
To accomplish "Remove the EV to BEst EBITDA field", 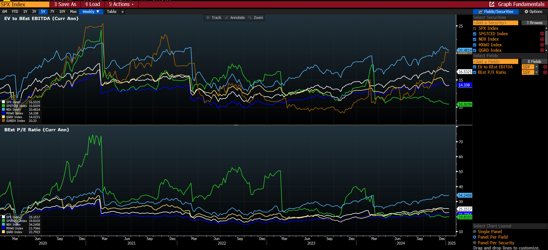I will pos(545,67).
